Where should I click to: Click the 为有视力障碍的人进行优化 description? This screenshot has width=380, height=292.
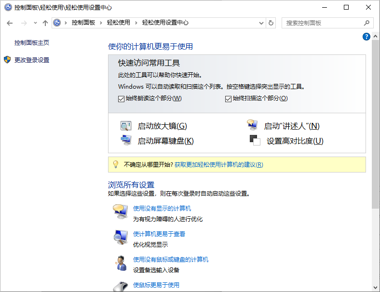click(168, 219)
